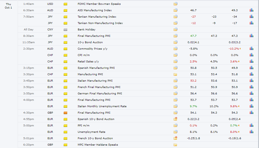Click orange impact icon for GBP Final Manufacturing PMI
This screenshot has height=148, width=259.
pyautogui.click(x=65, y=113)
